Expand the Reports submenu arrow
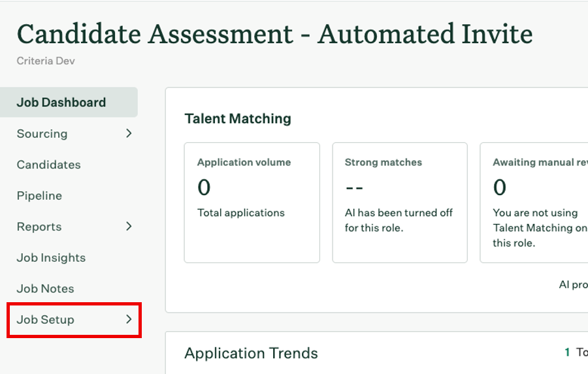 click(x=129, y=226)
